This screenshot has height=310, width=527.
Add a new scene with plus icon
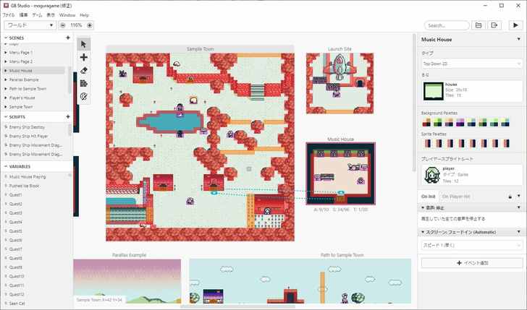68,38
